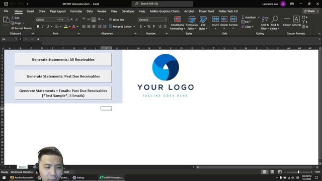Screen dimensions: 322x181
Task: Click the font color red swatch
Action: [74, 27]
